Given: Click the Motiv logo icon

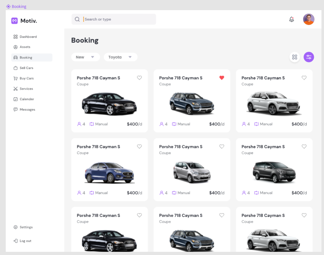Looking at the screenshot, I should [15, 21].
